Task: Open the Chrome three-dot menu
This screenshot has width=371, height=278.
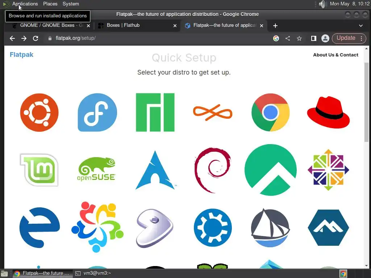Action: tap(362, 38)
